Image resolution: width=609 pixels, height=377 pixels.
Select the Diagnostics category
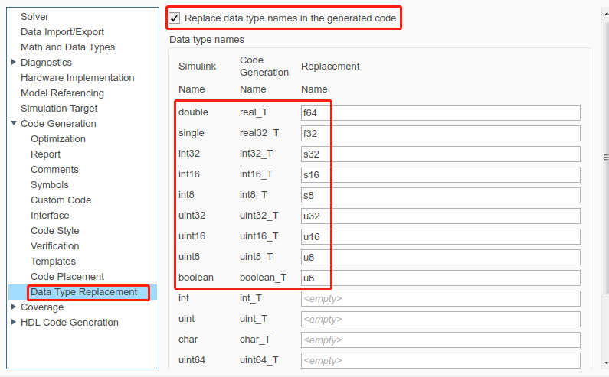pos(46,63)
